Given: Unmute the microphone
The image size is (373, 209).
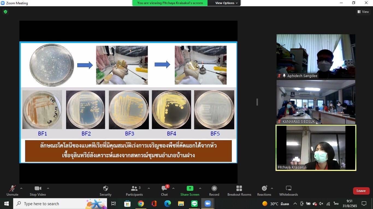Looking at the screenshot, I should (x=12, y=189).
